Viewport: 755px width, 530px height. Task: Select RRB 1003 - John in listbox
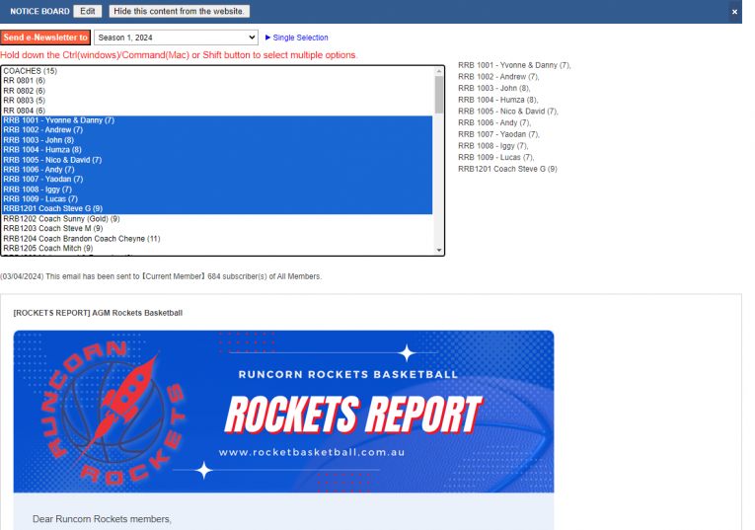(x=217, y=140)
